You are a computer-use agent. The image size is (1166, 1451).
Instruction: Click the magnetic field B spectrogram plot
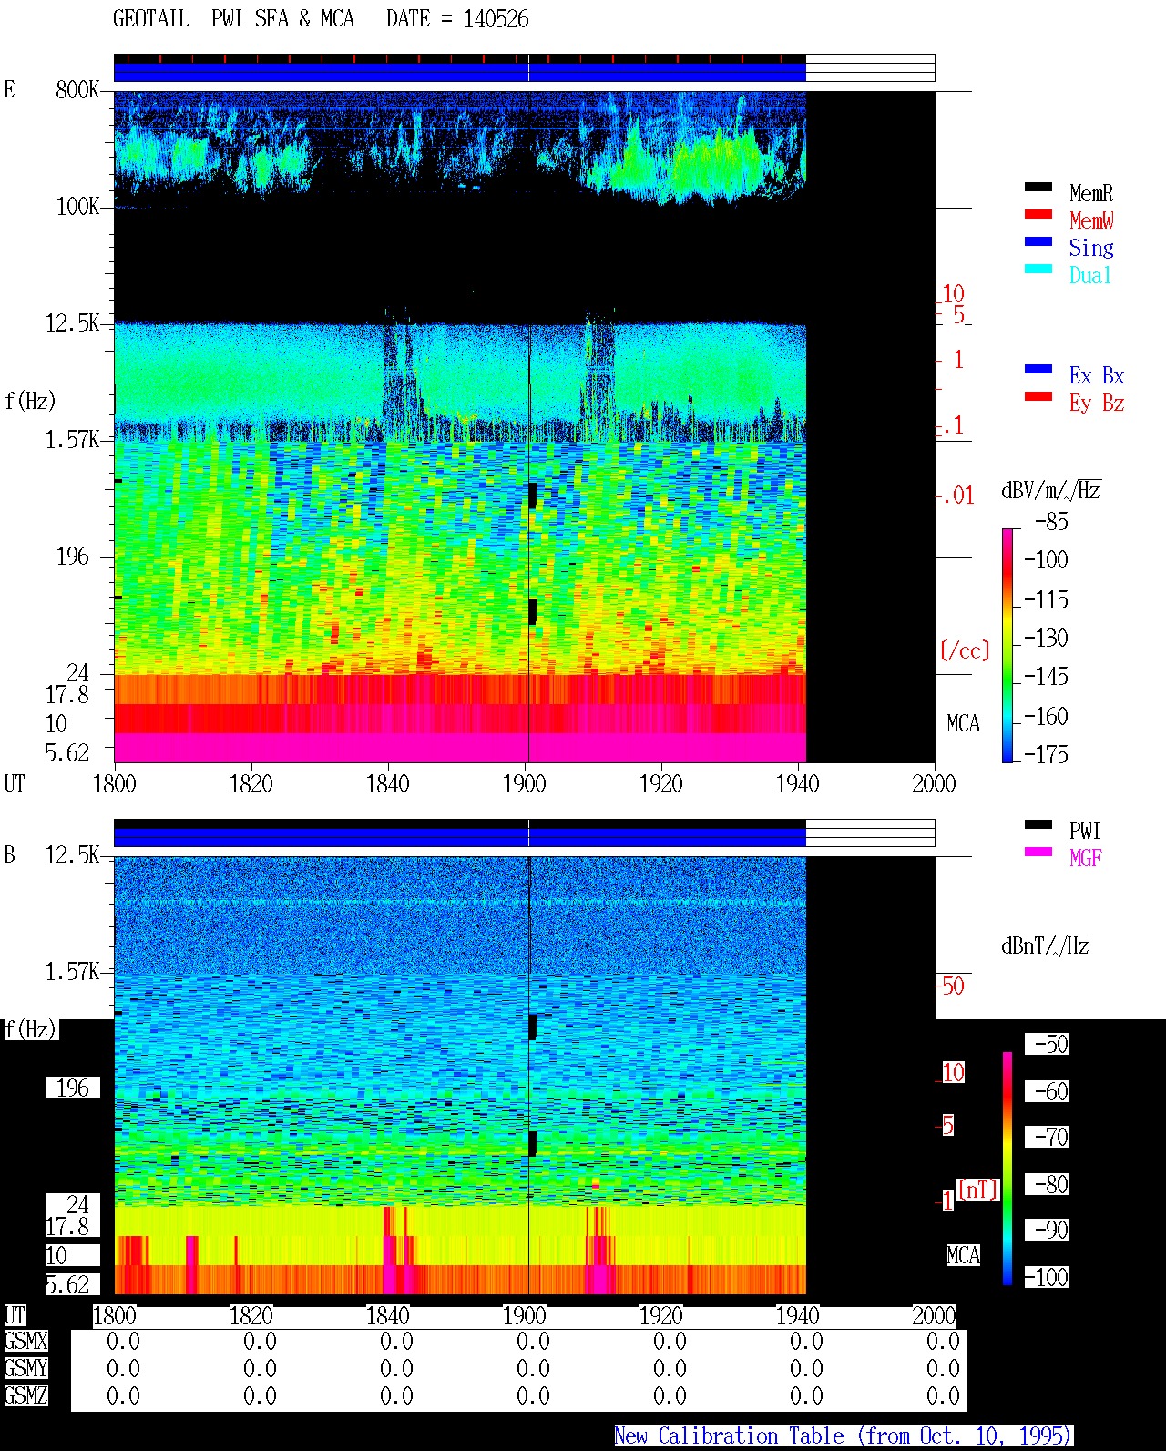click(459, 1075)
